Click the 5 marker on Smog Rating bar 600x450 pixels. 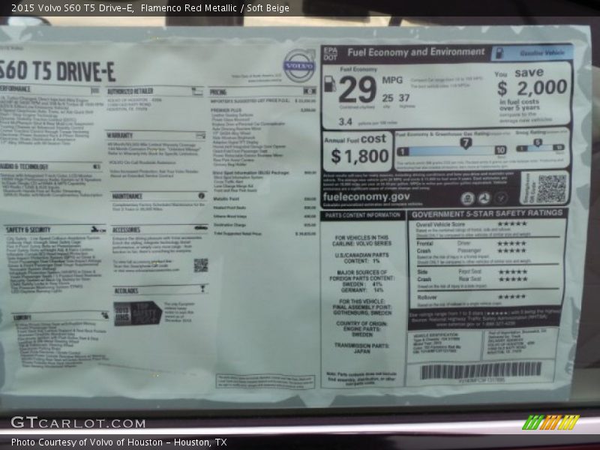[538, 142]
